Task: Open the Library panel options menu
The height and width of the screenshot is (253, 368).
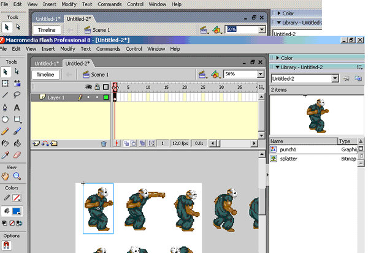Action: 359,67
